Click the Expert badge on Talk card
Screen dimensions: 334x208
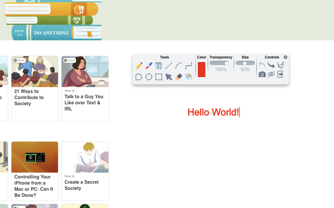(69, 60)
